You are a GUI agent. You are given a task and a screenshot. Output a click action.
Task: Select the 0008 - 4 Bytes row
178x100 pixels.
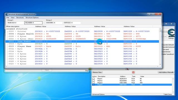pos(82,36)
